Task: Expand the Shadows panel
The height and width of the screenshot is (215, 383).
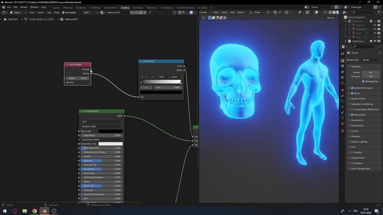Action: (364, 136)
